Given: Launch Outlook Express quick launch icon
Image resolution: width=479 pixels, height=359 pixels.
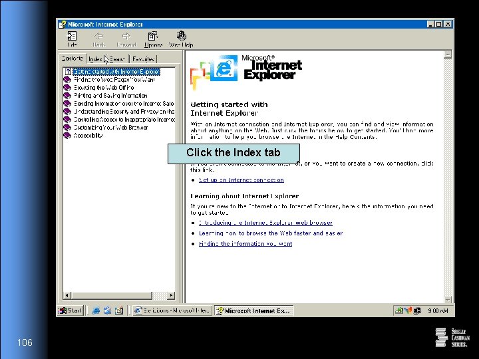Looking at the screenshot, I should [107, 310].
